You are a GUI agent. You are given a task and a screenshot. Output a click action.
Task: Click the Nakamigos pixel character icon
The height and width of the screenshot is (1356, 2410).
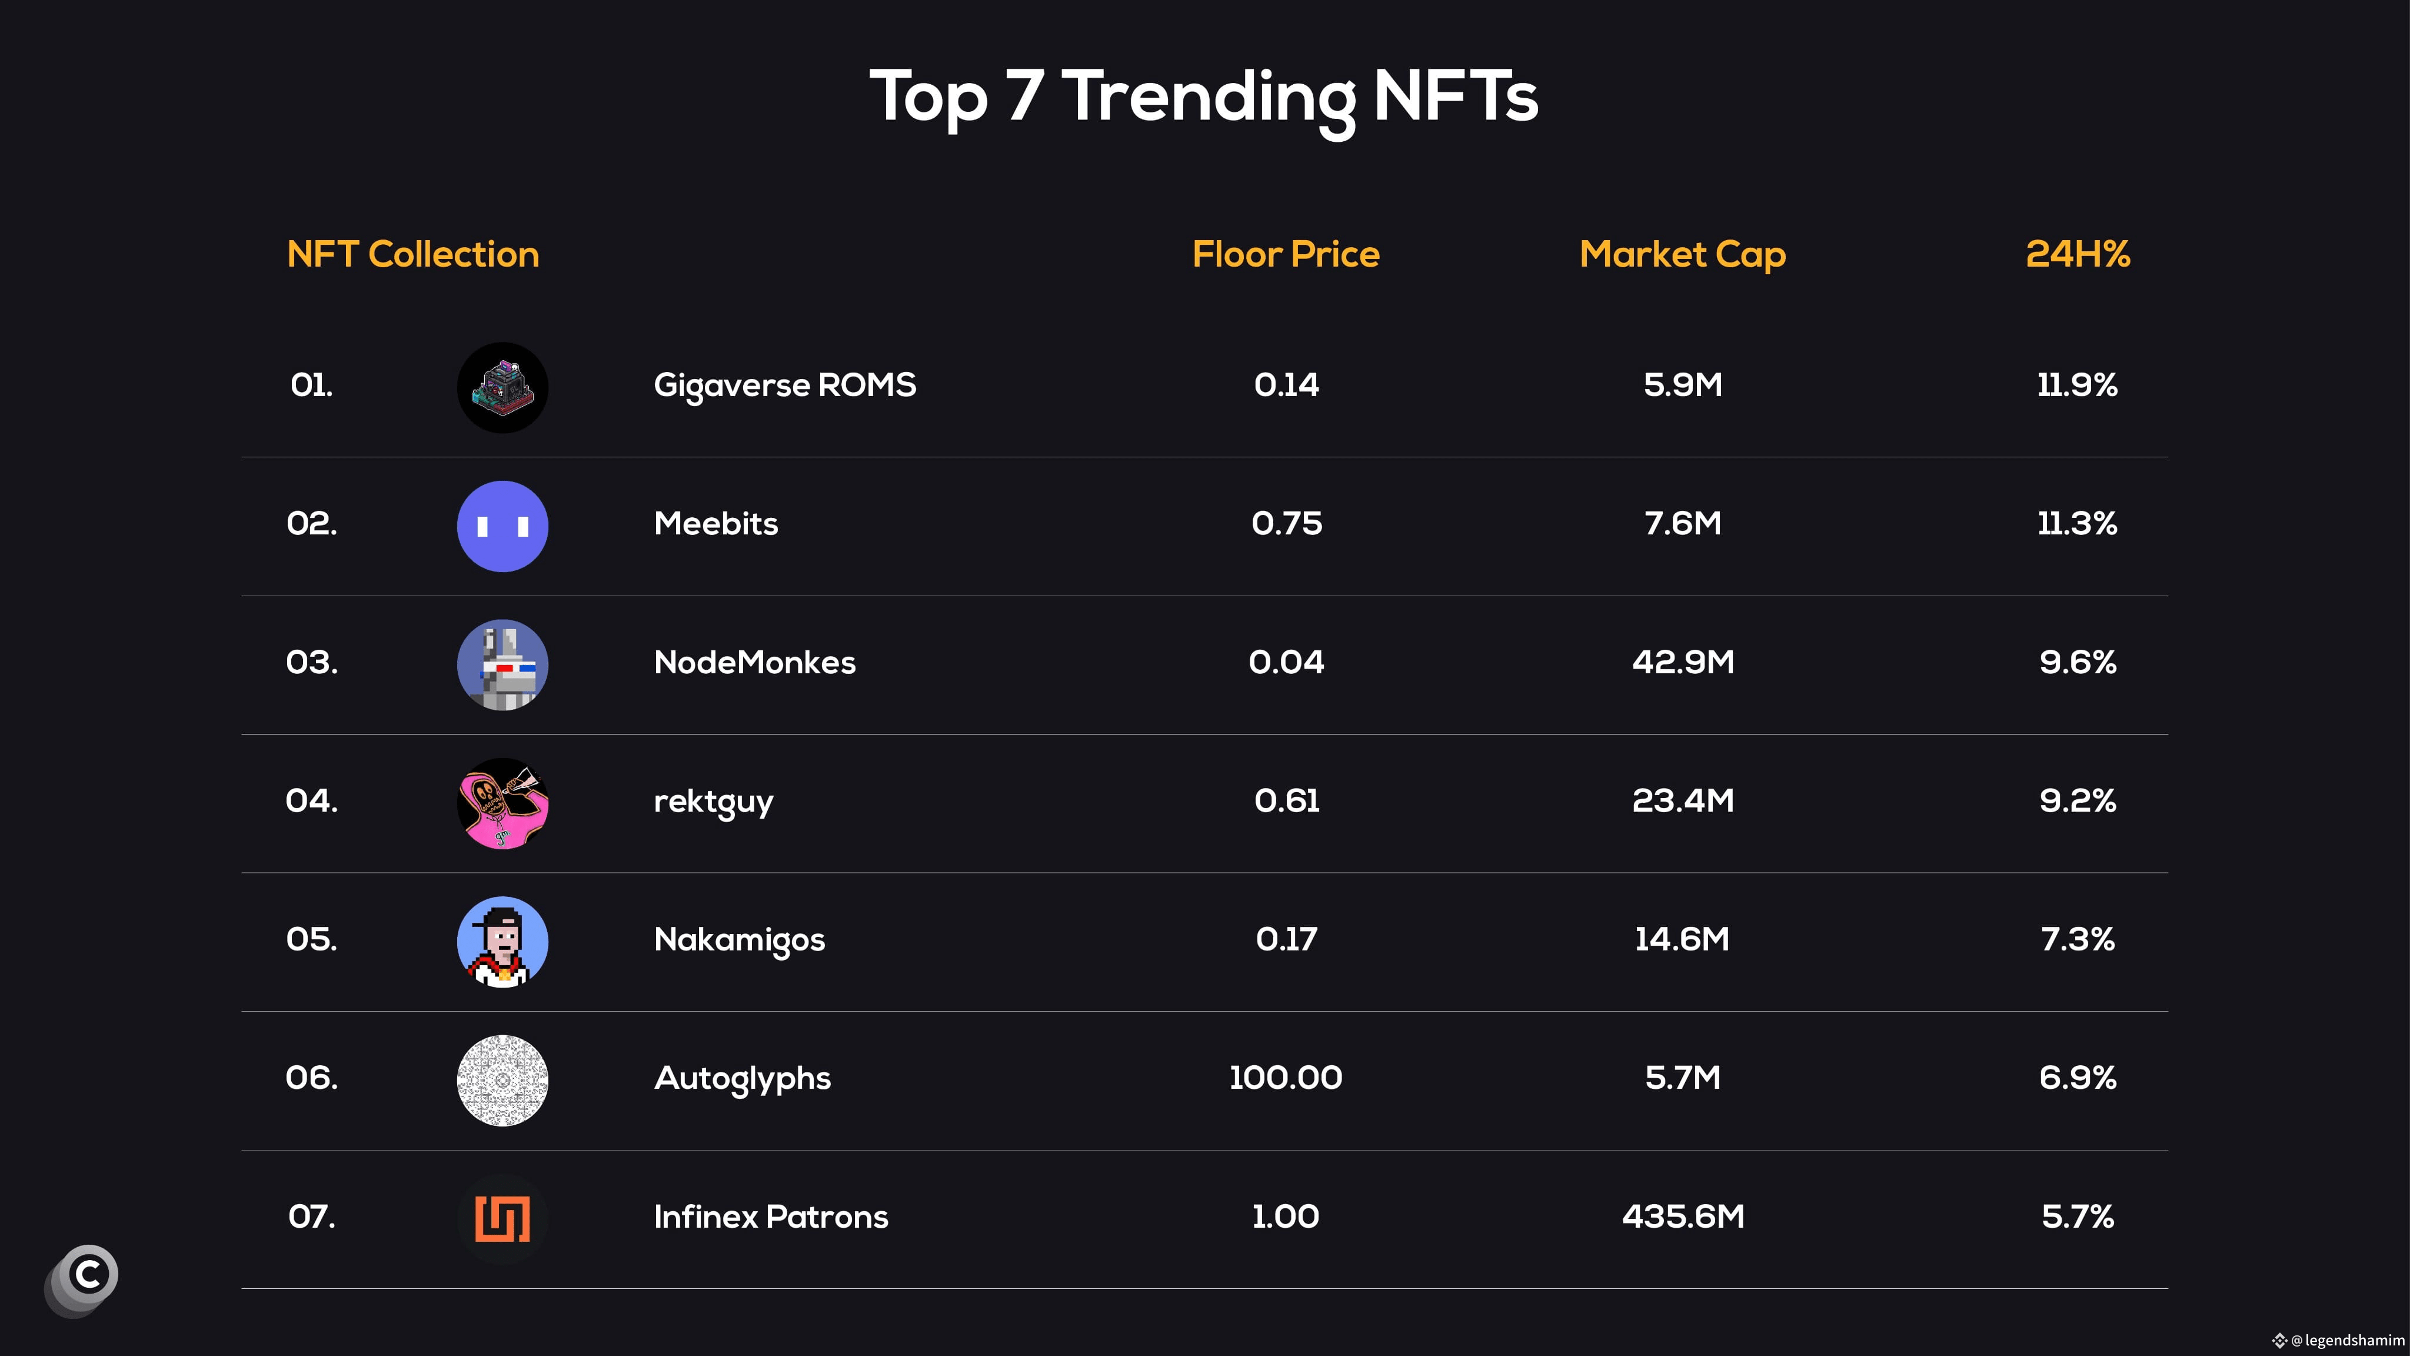pyautogui.click(x=502, y=942)
